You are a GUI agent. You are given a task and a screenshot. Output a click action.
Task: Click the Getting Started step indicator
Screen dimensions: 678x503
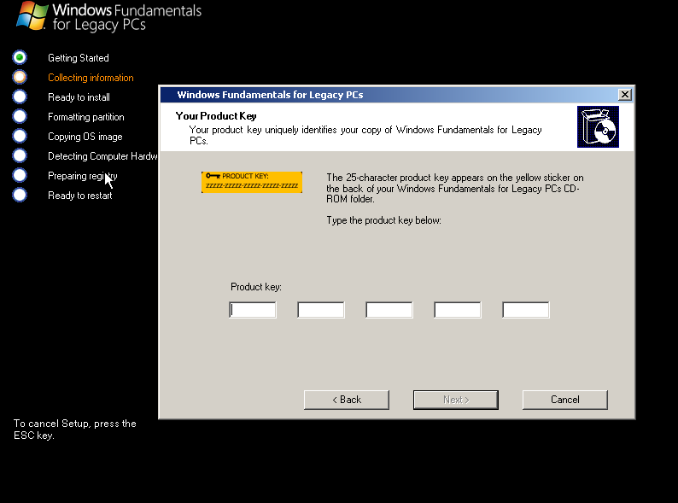click(x=20, y=57)
